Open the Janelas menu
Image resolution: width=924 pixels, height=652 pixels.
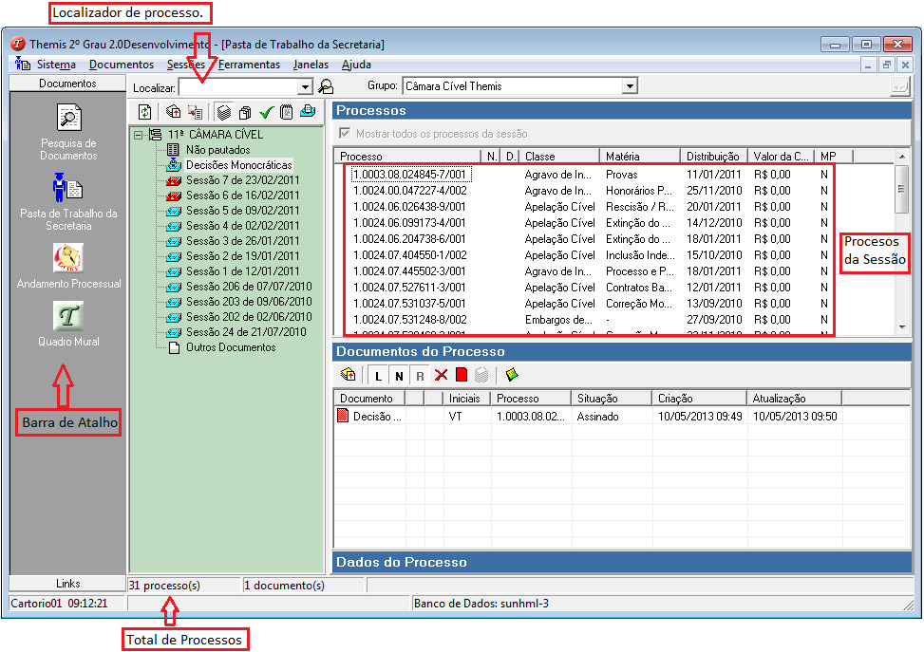pos(311,65)
